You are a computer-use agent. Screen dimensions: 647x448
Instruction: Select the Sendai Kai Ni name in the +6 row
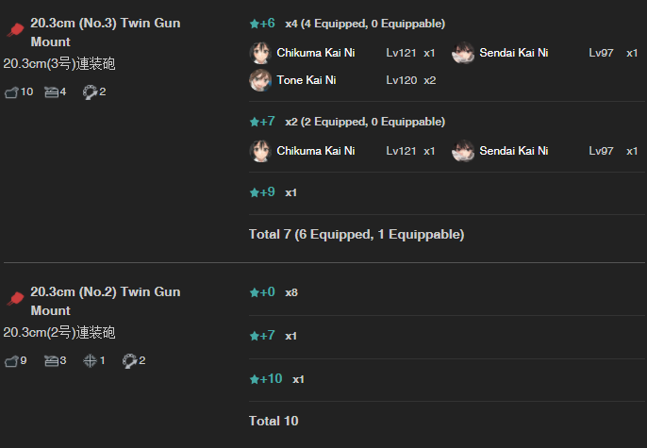pyautogui.click(x=514, y=53)
